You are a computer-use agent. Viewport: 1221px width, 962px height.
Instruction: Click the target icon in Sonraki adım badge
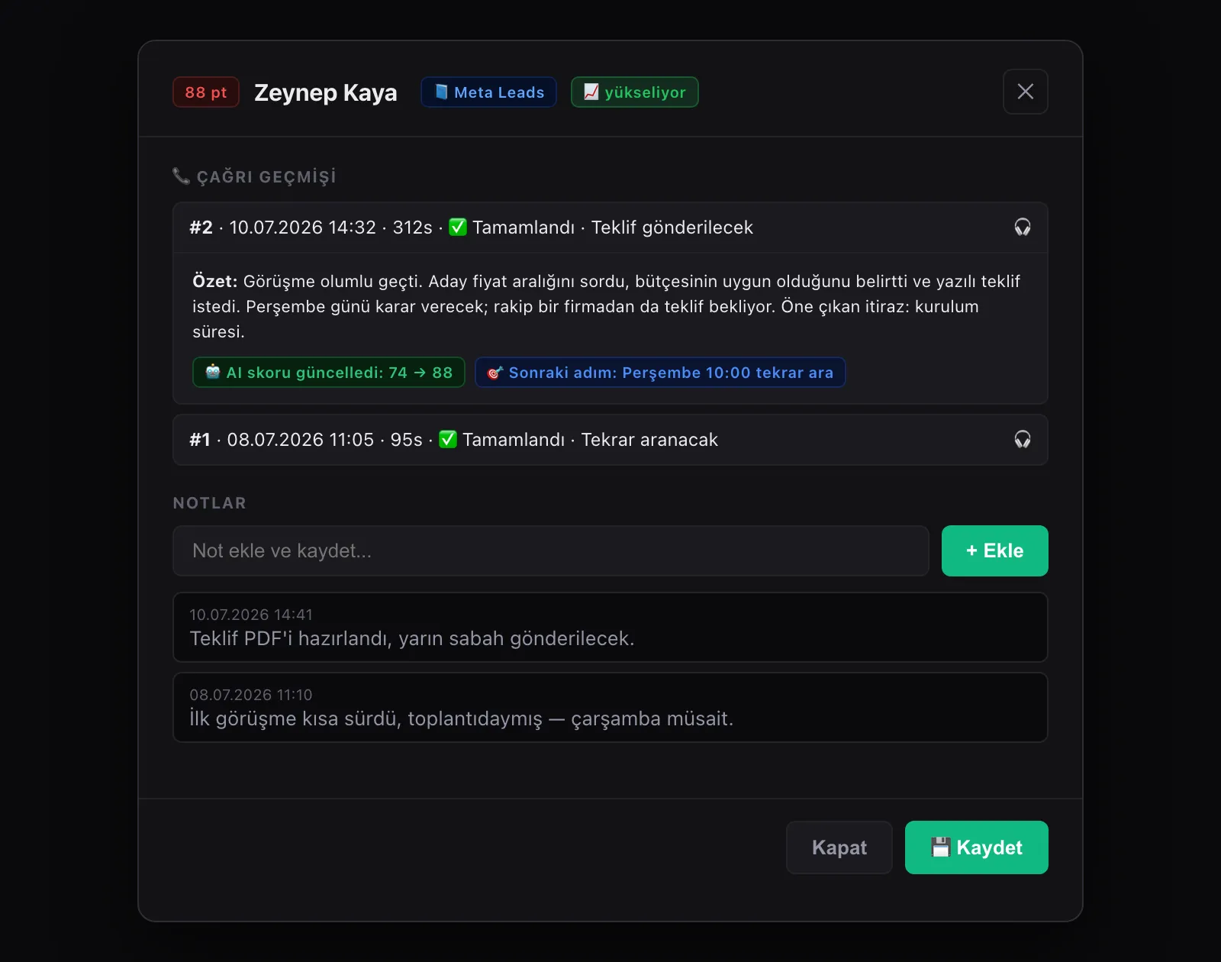(495, 373)
